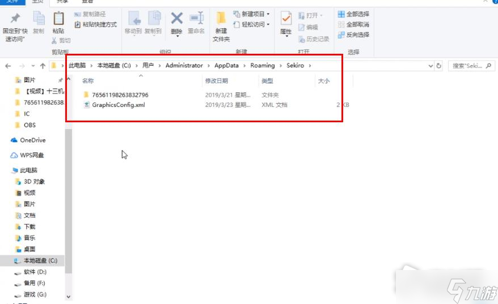Click Select None (全部取消)

[x=353, y=24]
